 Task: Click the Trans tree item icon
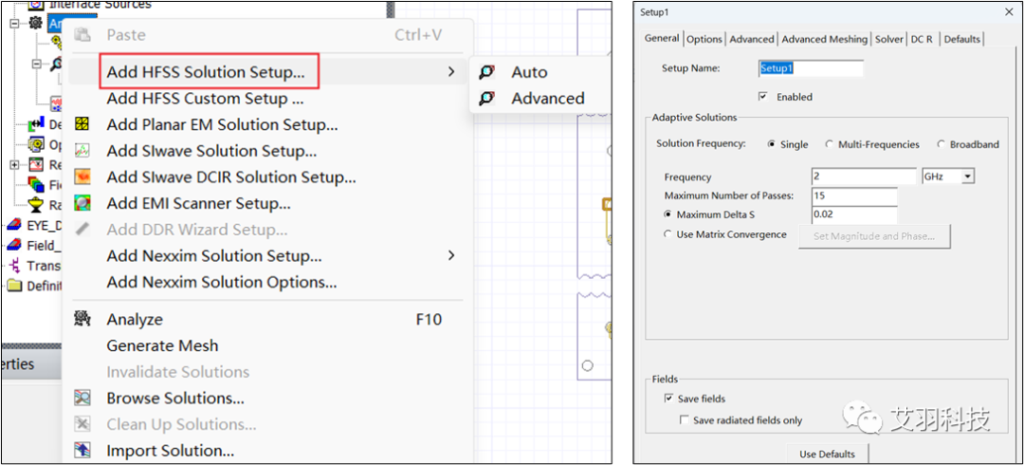tap(13, 266)
